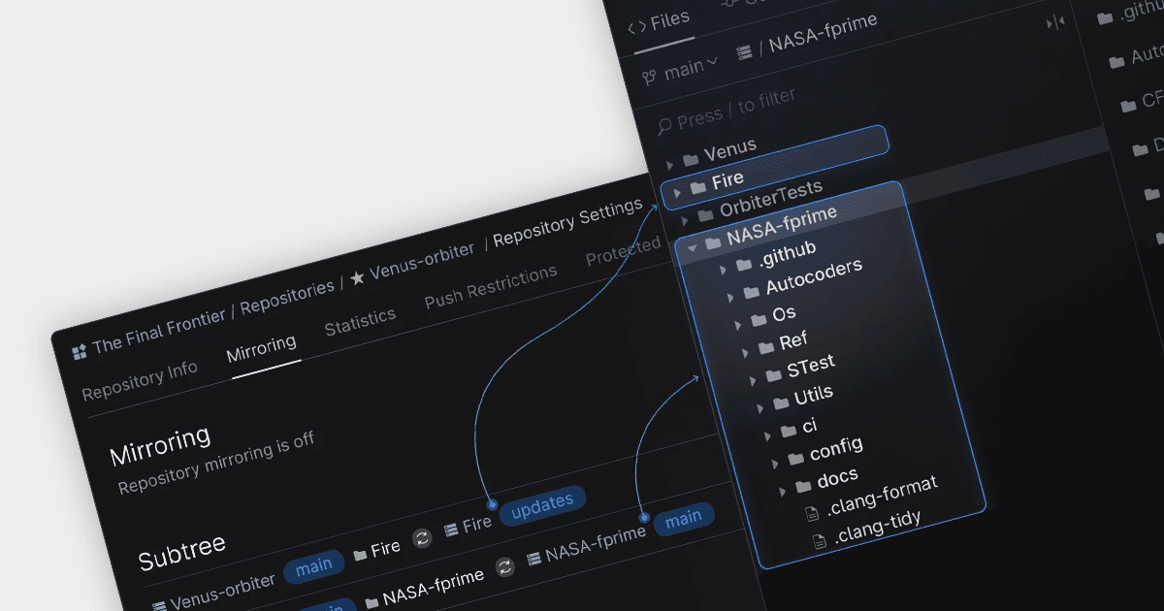
Task: Open the Files tab code icon
Action: point(636,28)
